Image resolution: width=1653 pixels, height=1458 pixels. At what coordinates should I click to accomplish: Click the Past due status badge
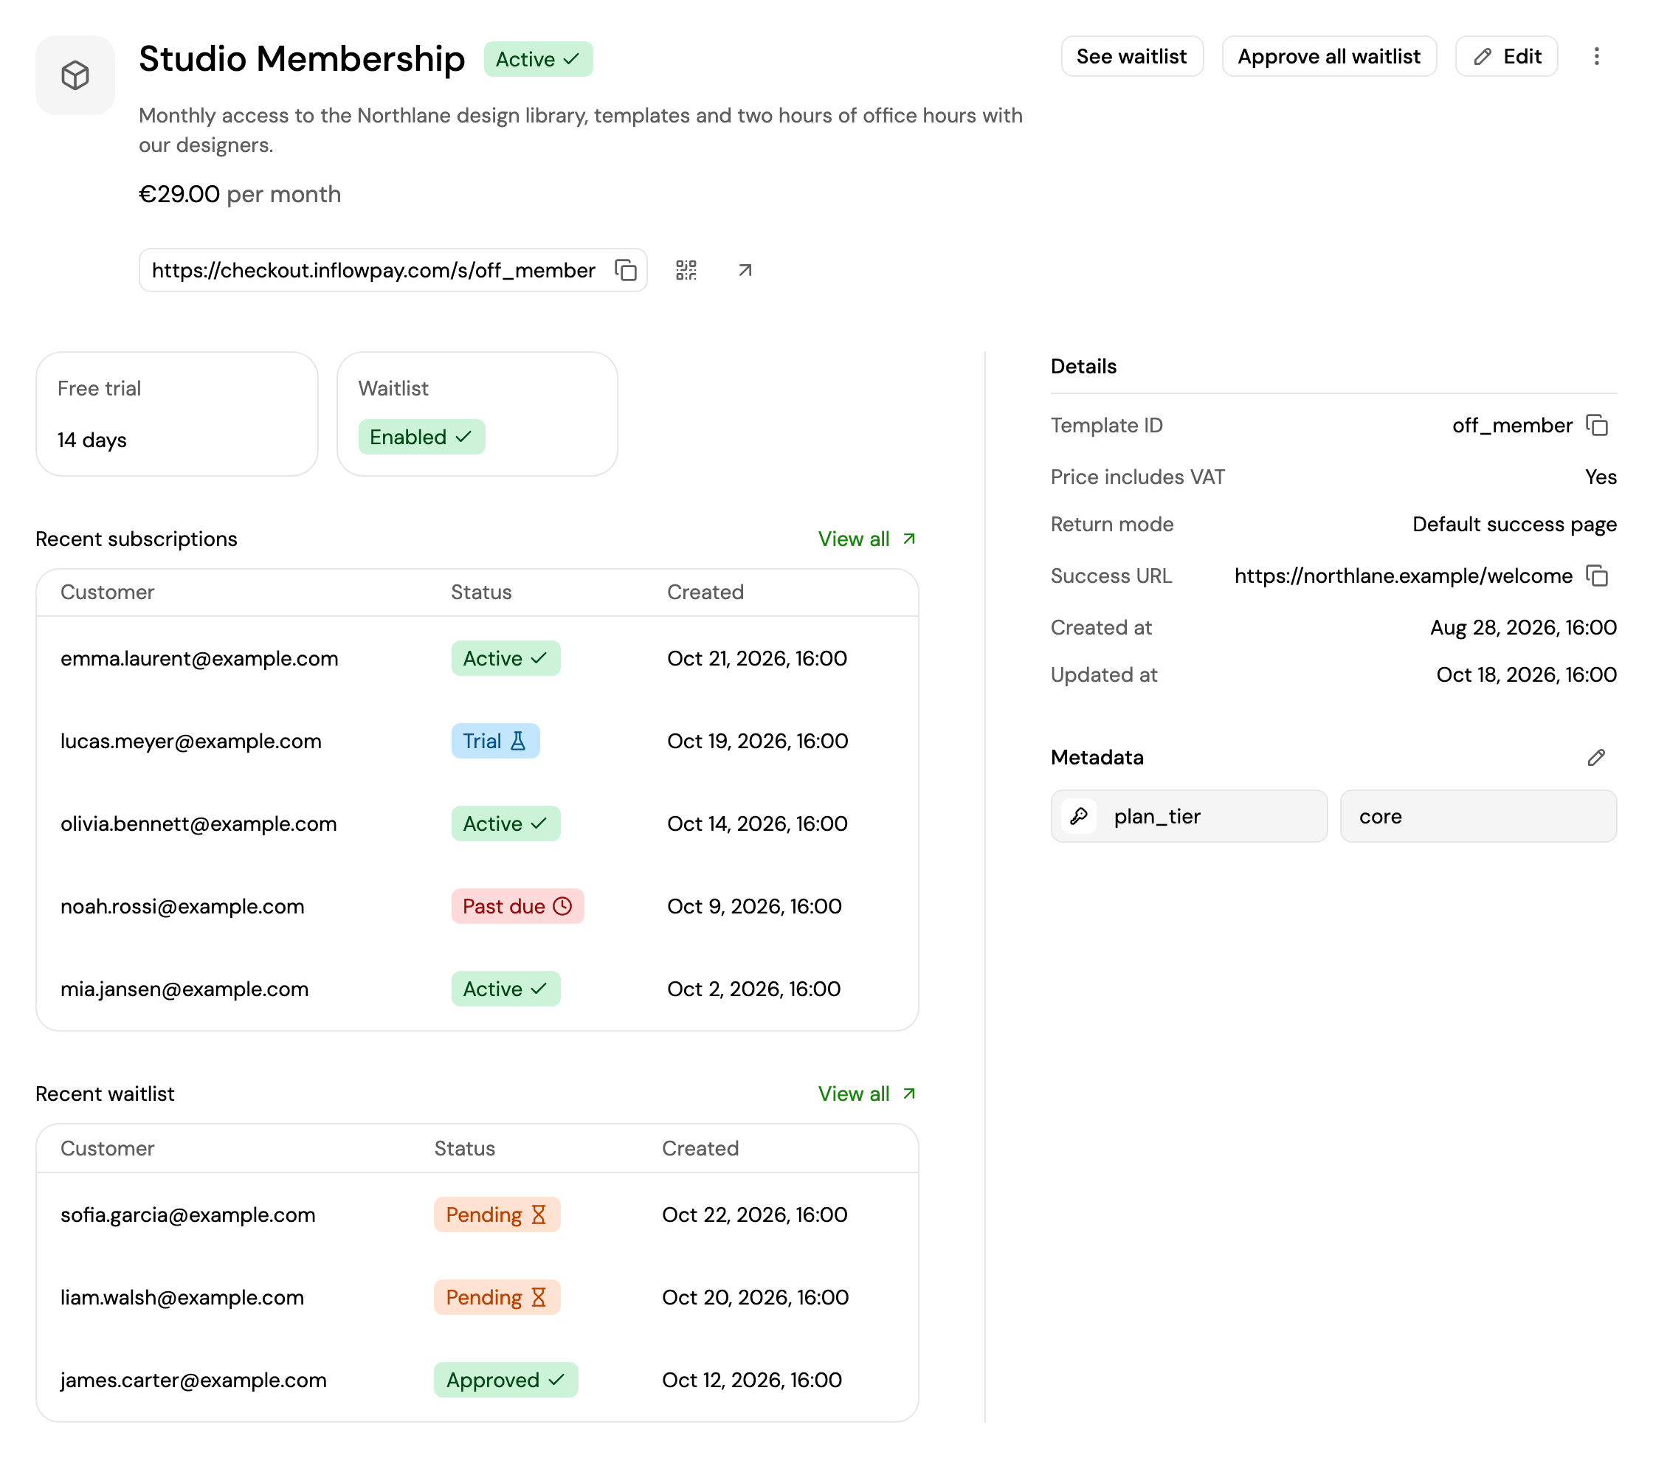(517, 907)
